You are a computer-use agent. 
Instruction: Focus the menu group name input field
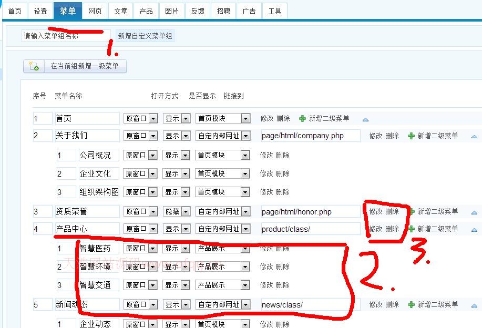pyautogui.click(x=66, y=36)
